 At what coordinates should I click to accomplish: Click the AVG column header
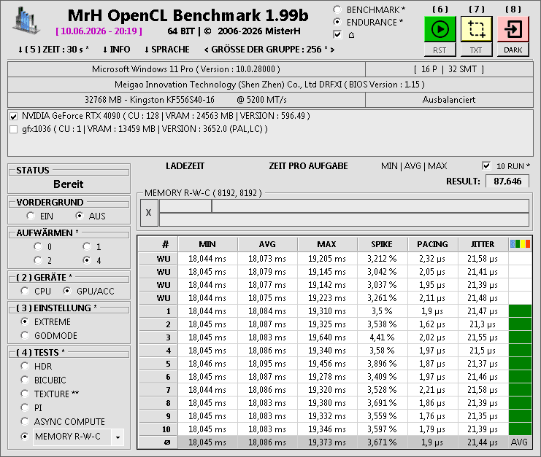267,244
